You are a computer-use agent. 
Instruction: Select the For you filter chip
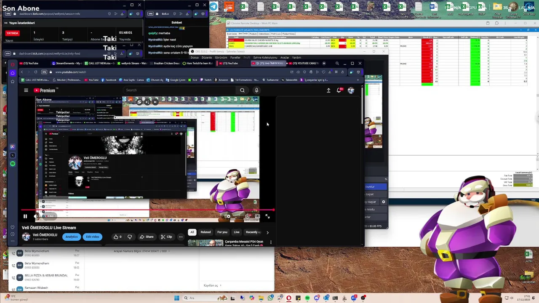pyautogui.click(x=222, y=232)
